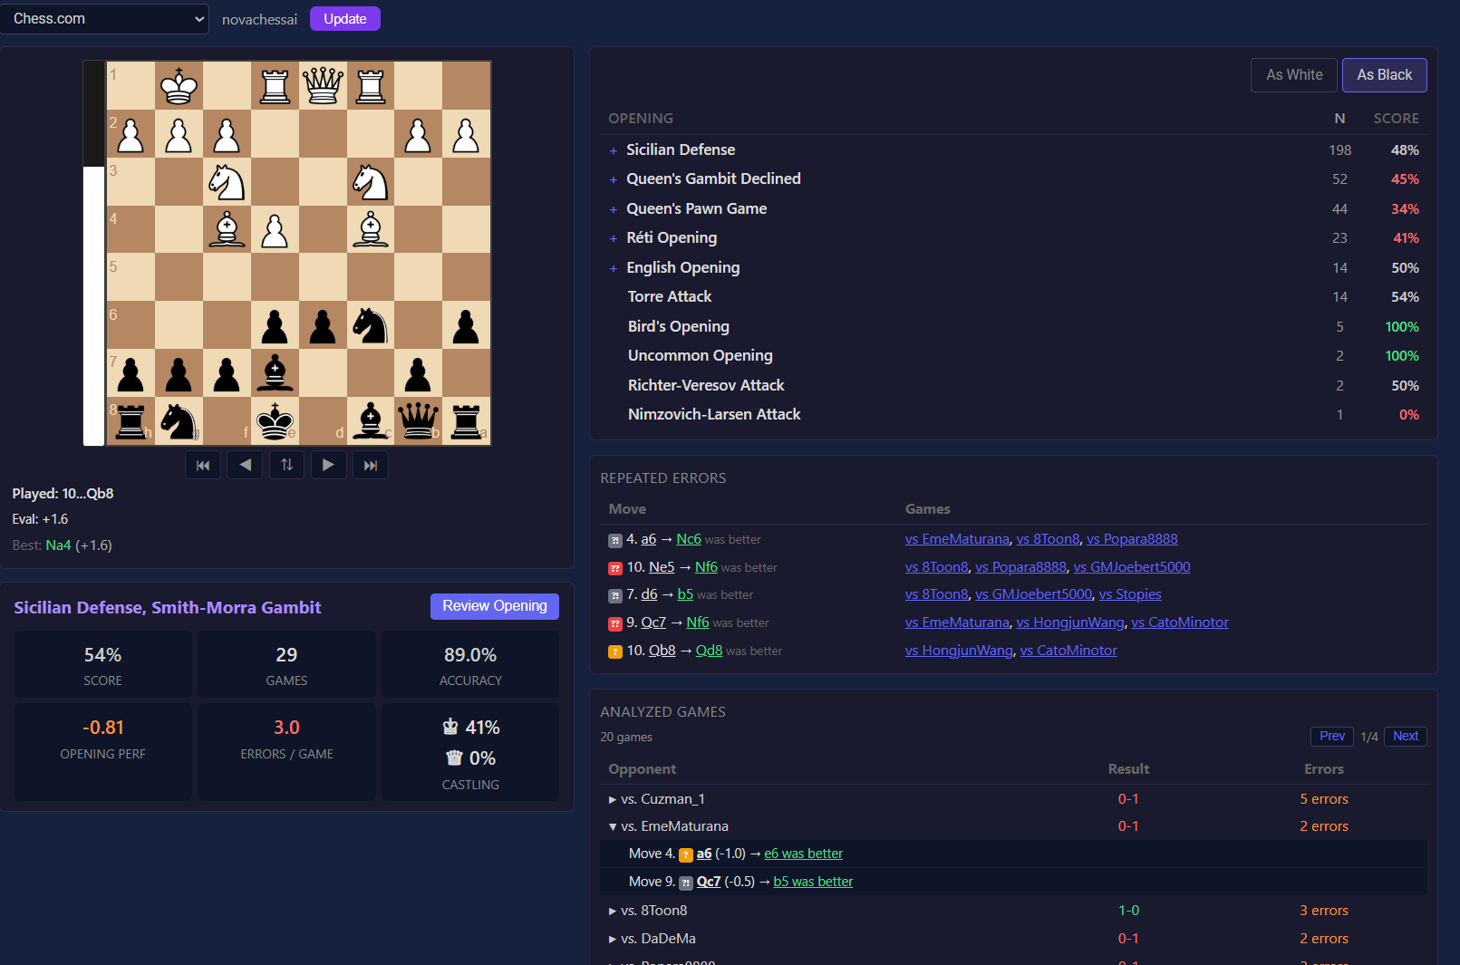Viewport: 1460px width, 965px height.
Task: Jump to first move of the opening
Action: coord(203,465)
